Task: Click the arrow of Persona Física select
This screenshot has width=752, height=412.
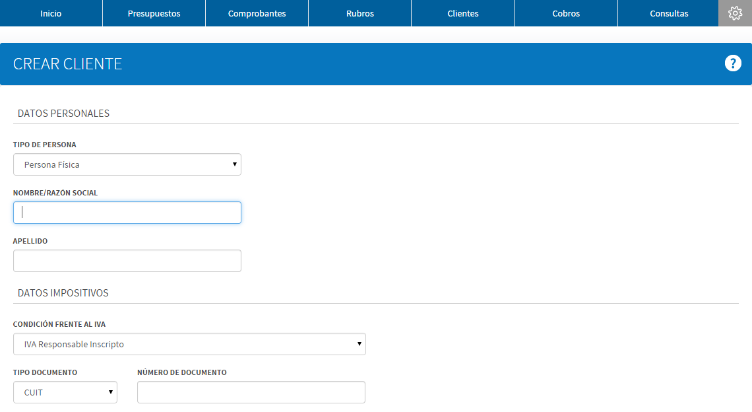Action: click(235, 164)
